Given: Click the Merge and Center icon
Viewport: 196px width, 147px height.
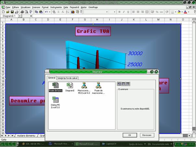Looking at the screenshot, I should [147, 12].
